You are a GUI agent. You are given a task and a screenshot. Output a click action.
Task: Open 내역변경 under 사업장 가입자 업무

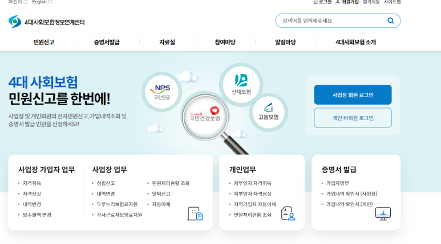[32, 204]
